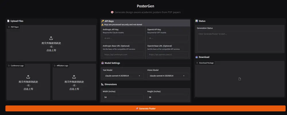Click the palette icon in the PosterGen subtitle
Image resolution: width=287 pixels, height=115 pixels.
(x=112, y=12)
